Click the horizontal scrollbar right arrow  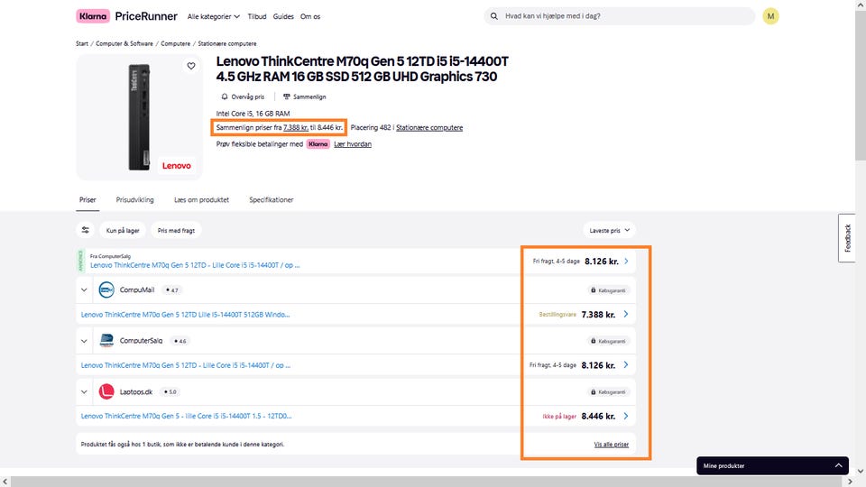850,482
